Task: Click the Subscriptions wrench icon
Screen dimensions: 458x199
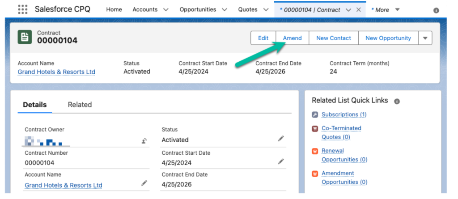Action: (314, 114)
